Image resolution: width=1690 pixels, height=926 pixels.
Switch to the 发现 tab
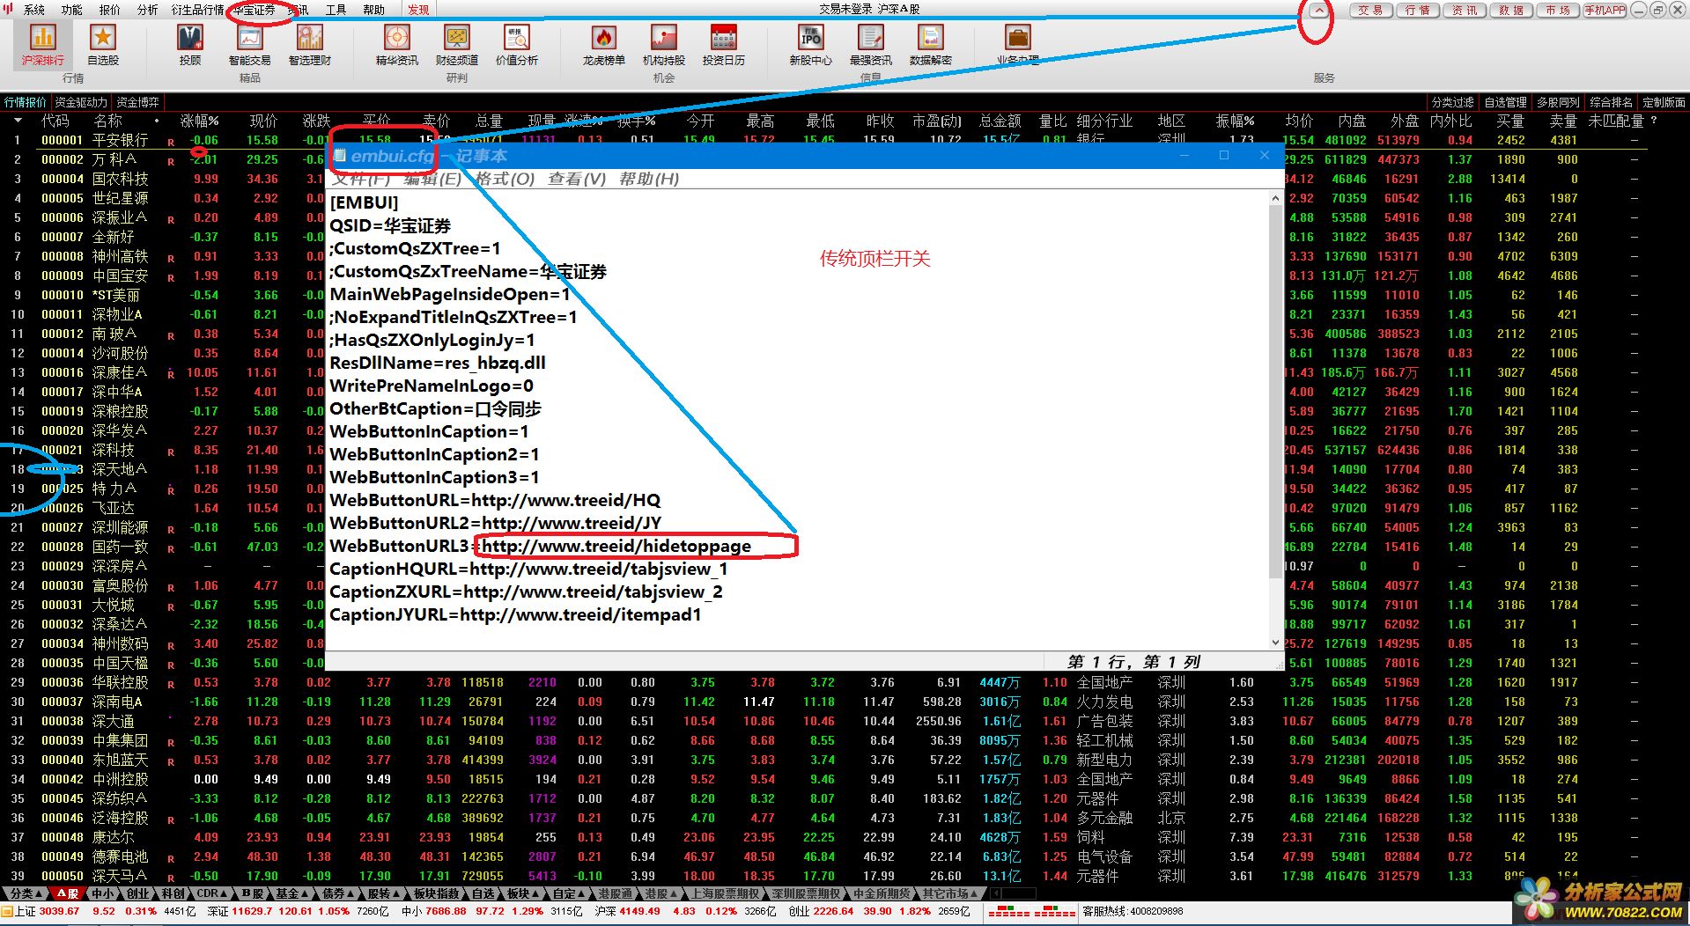pyautogui.click(x=419, y=10)
